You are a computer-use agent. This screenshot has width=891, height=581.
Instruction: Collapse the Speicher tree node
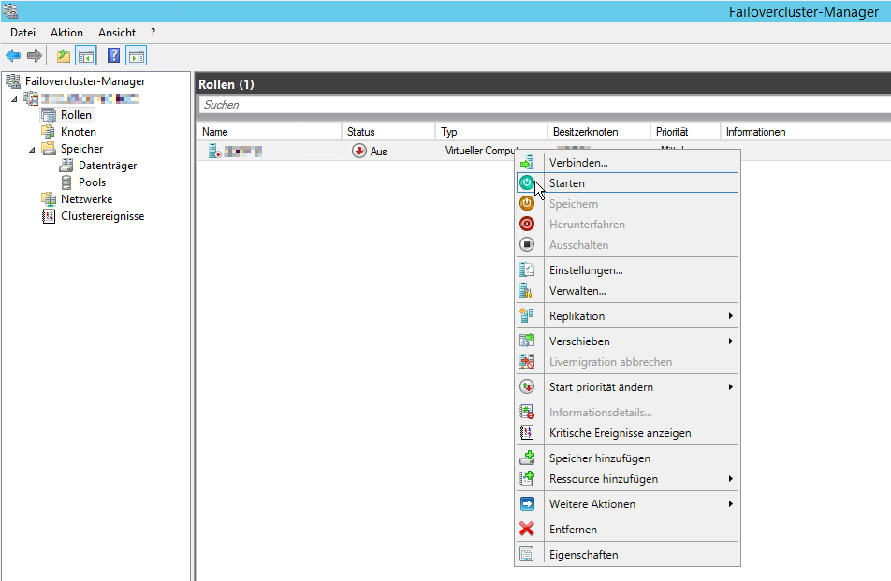tap(33, 150)
